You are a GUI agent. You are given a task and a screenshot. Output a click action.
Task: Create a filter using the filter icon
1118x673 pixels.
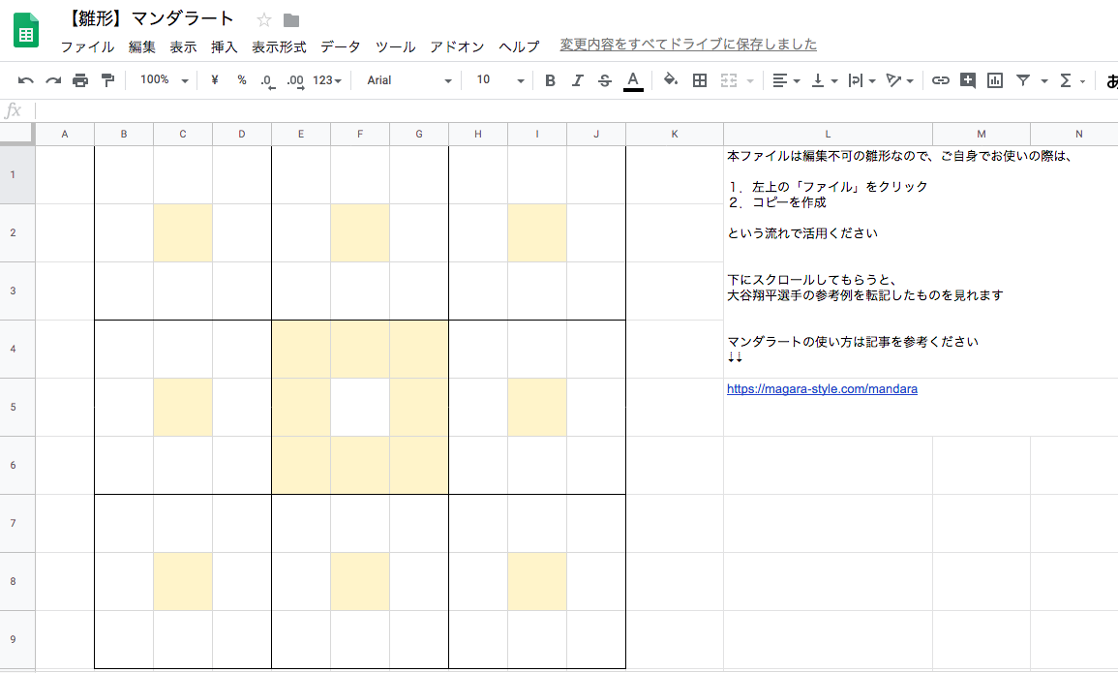pyautogui.click(x=1022, y=80)
